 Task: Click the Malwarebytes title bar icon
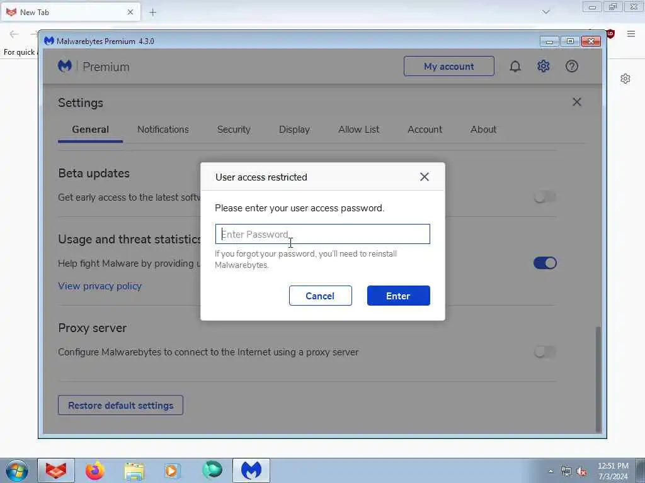49,41
